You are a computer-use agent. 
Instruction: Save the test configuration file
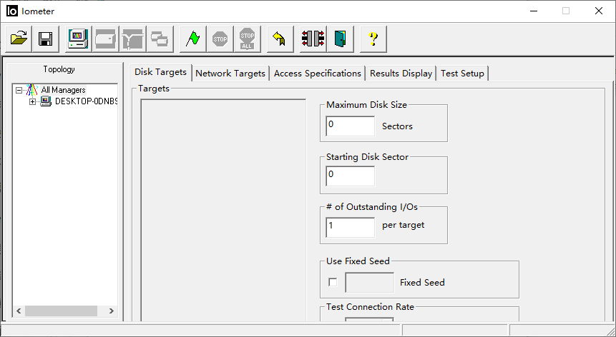[45, 39]
